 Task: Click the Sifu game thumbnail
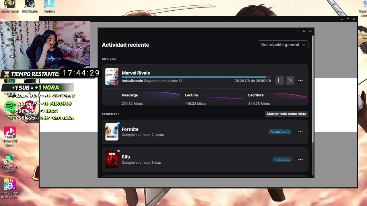(112, 159)
